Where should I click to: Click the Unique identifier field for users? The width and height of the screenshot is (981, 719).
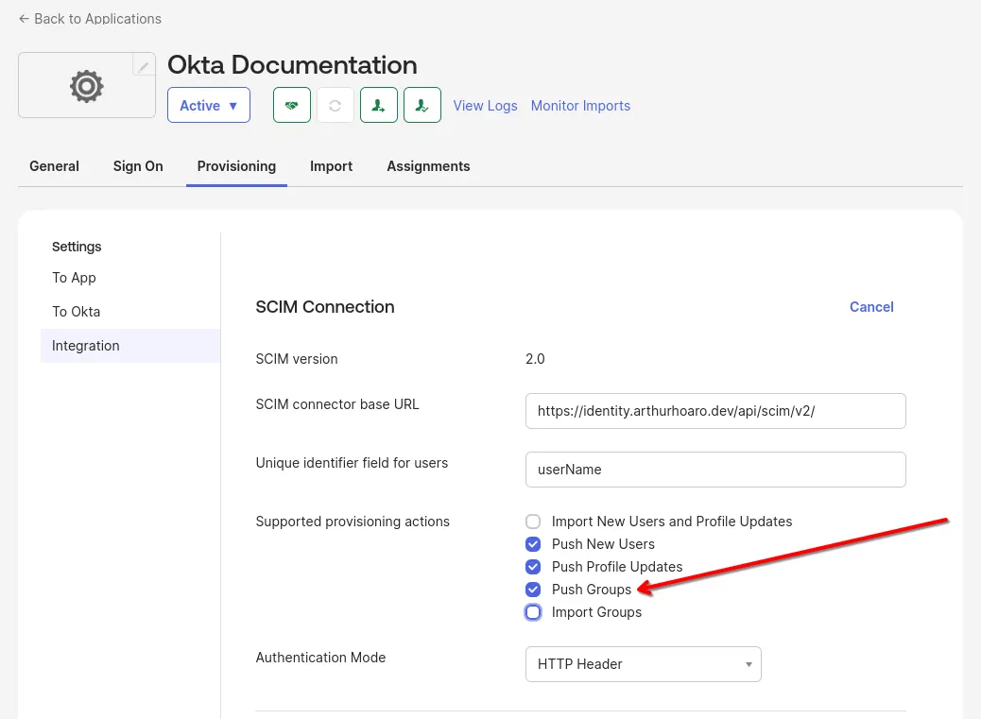pos(715,470)
